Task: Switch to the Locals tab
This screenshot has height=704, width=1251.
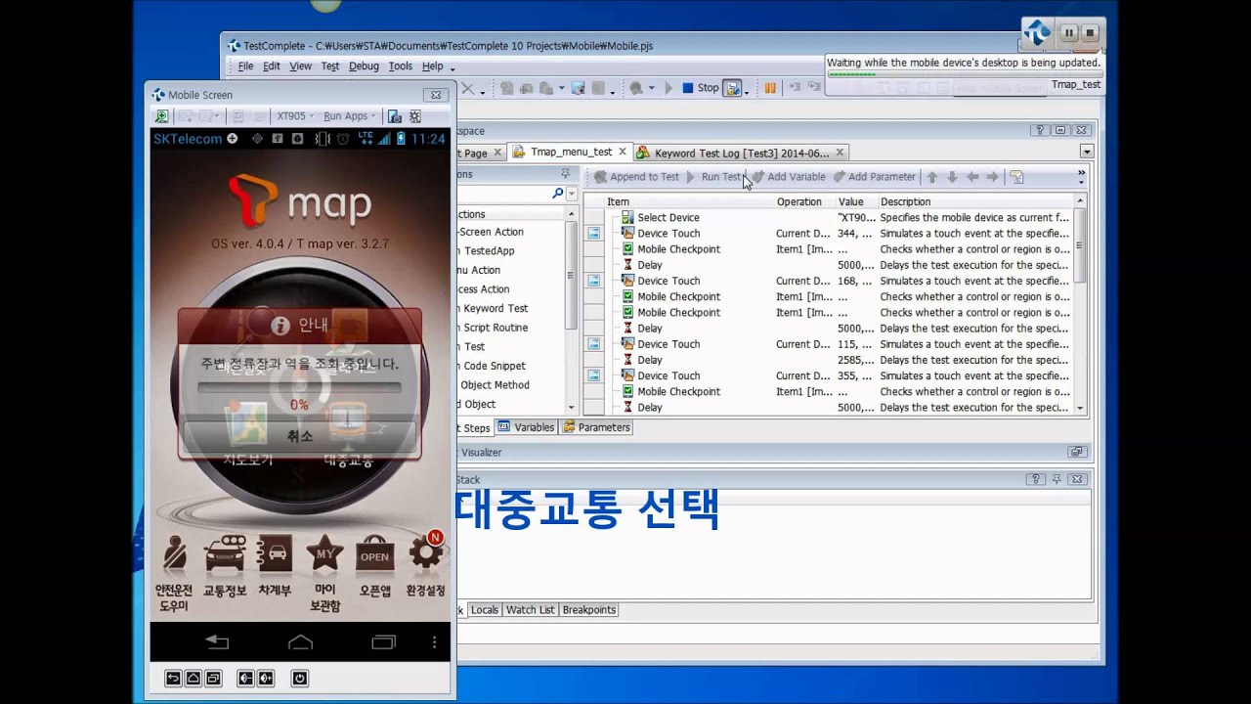Action: [484, 610]
